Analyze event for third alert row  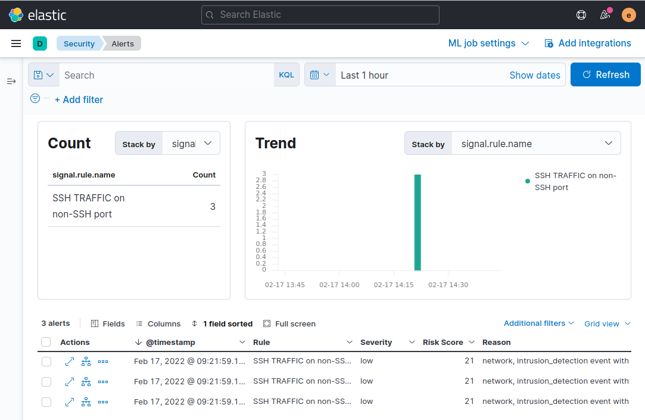(x=86, y=402)
